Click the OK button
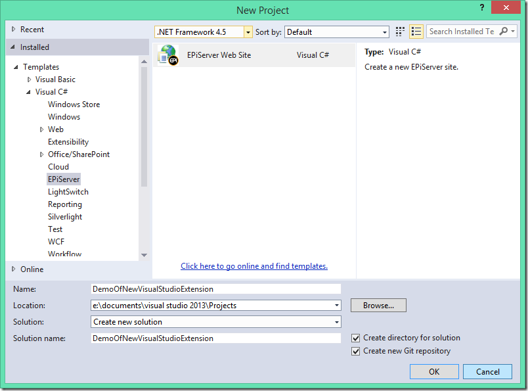This screenshot has height=391, width=528. tap(434, 371)
